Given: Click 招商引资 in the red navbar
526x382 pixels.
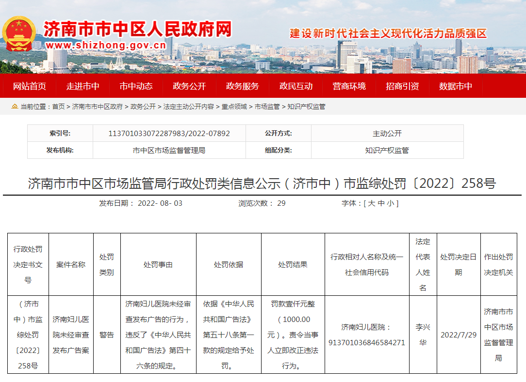Looking at the screenshot, I should (x=402, y=86).
